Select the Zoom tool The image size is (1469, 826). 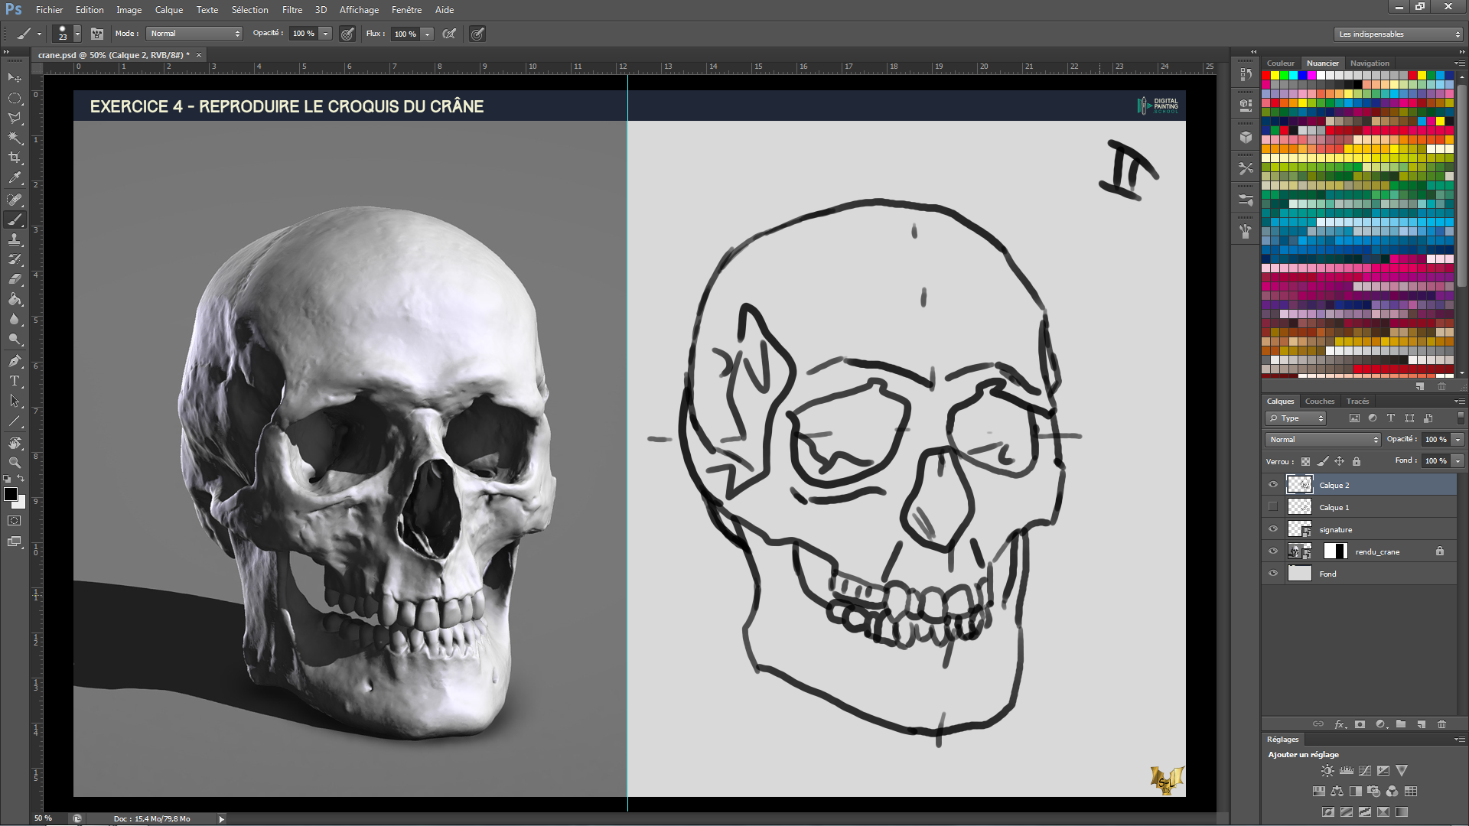point(15,463)
